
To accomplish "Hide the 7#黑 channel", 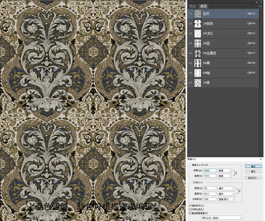I will [190, 83].
